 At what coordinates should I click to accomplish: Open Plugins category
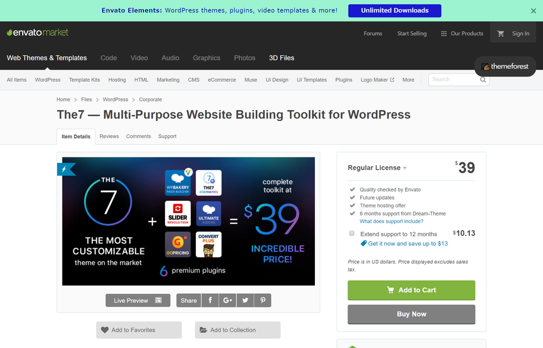[344, 80]
